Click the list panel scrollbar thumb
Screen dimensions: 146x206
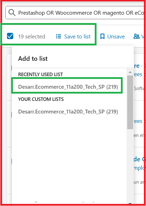click(130, 102)
